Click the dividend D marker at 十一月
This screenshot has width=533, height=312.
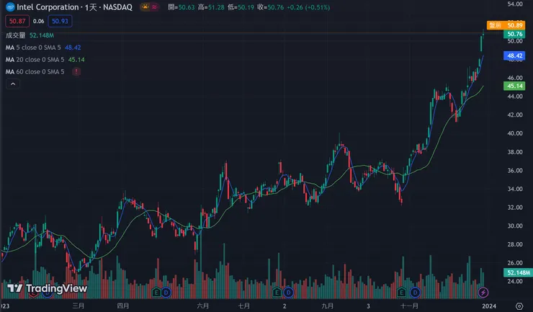(415, 293)
